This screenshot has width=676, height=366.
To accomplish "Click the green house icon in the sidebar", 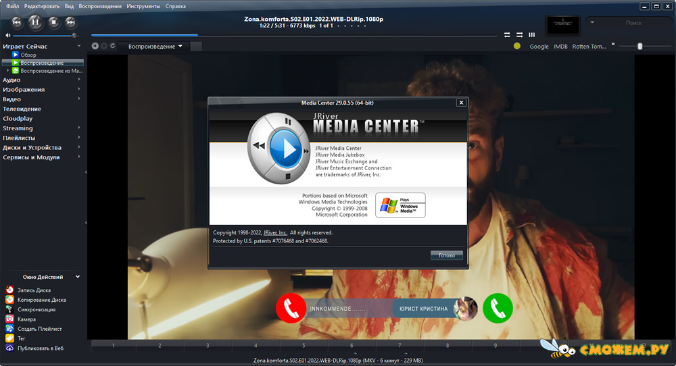I will coord(16,71).
